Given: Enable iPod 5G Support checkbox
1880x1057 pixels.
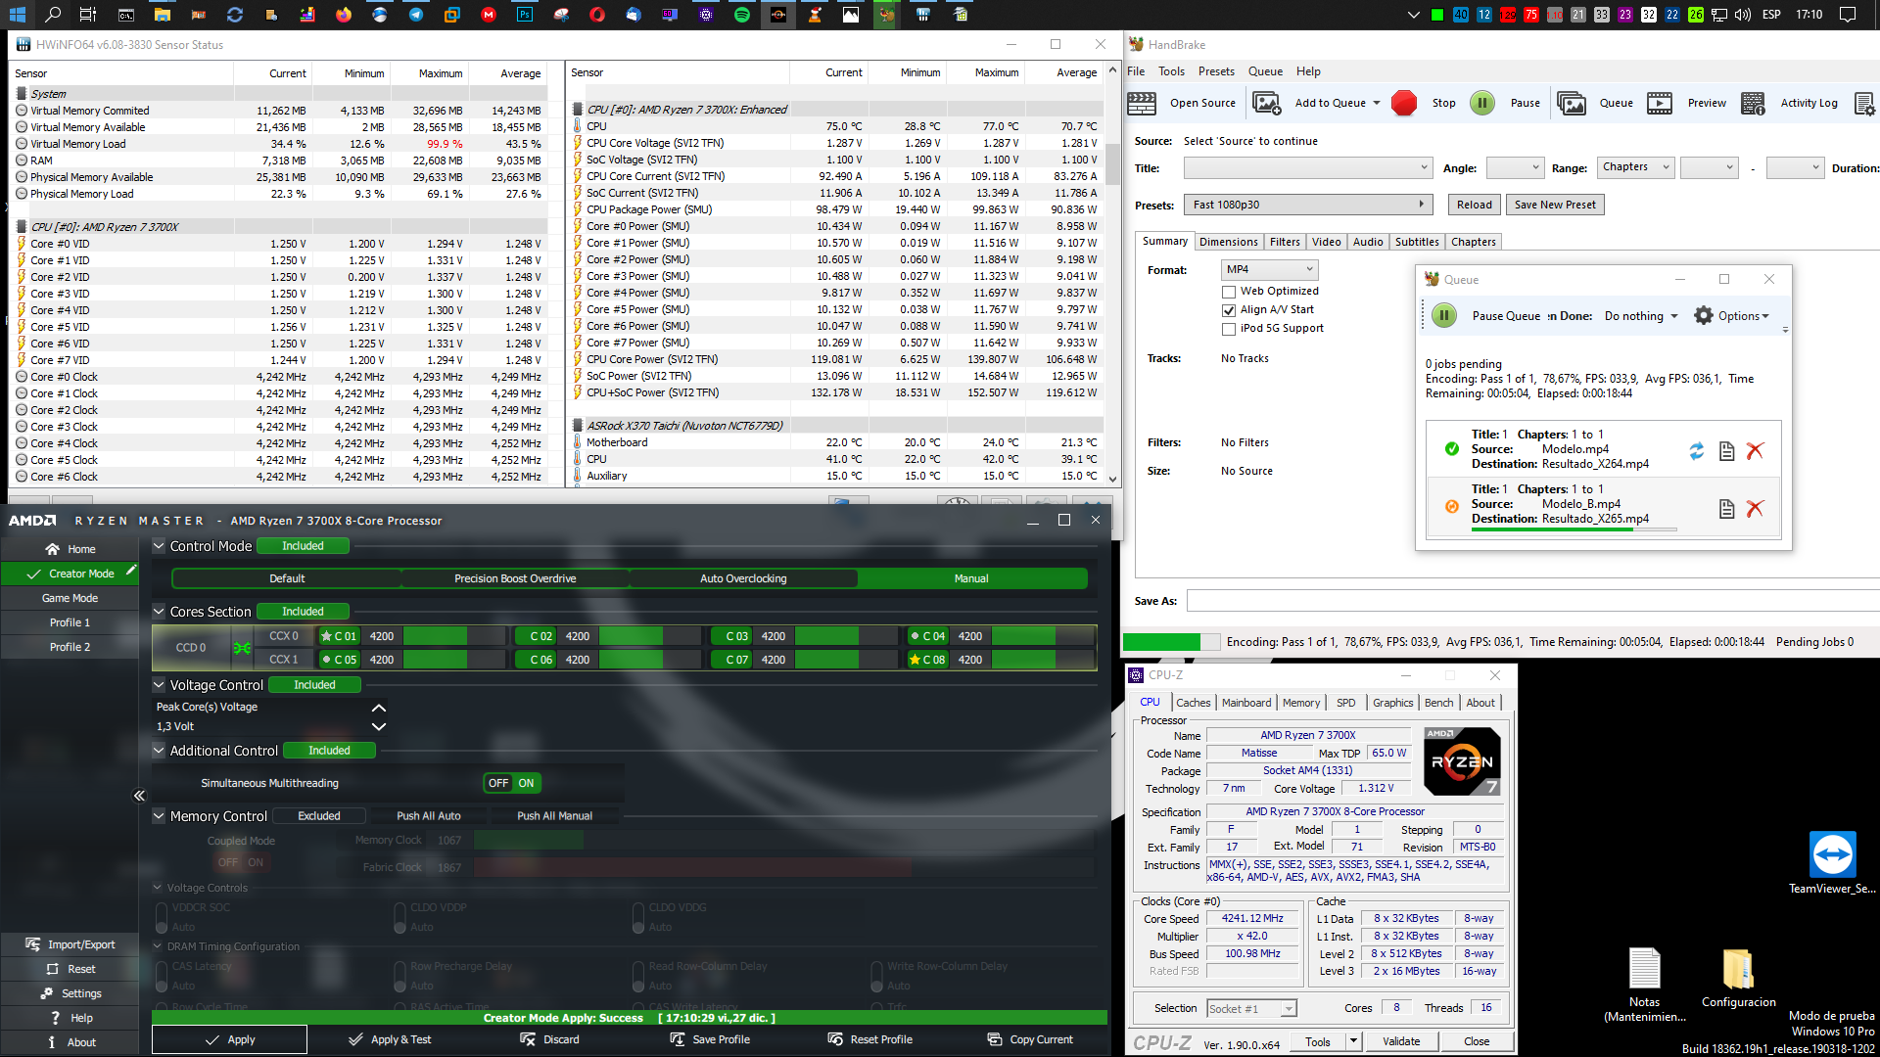Looking at the screenshot, I should point(1228,329).
